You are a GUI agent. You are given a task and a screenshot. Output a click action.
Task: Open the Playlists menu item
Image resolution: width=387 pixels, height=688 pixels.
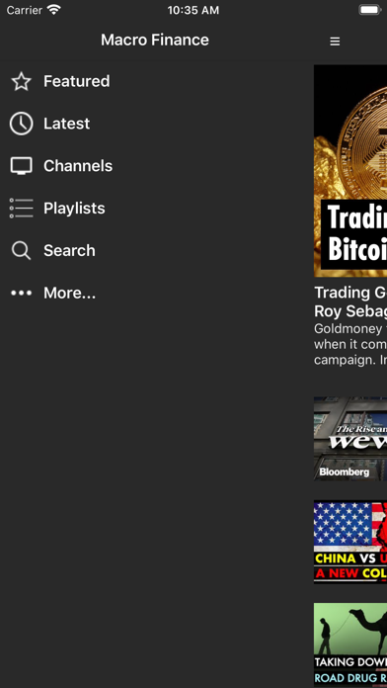coord(74,208)
